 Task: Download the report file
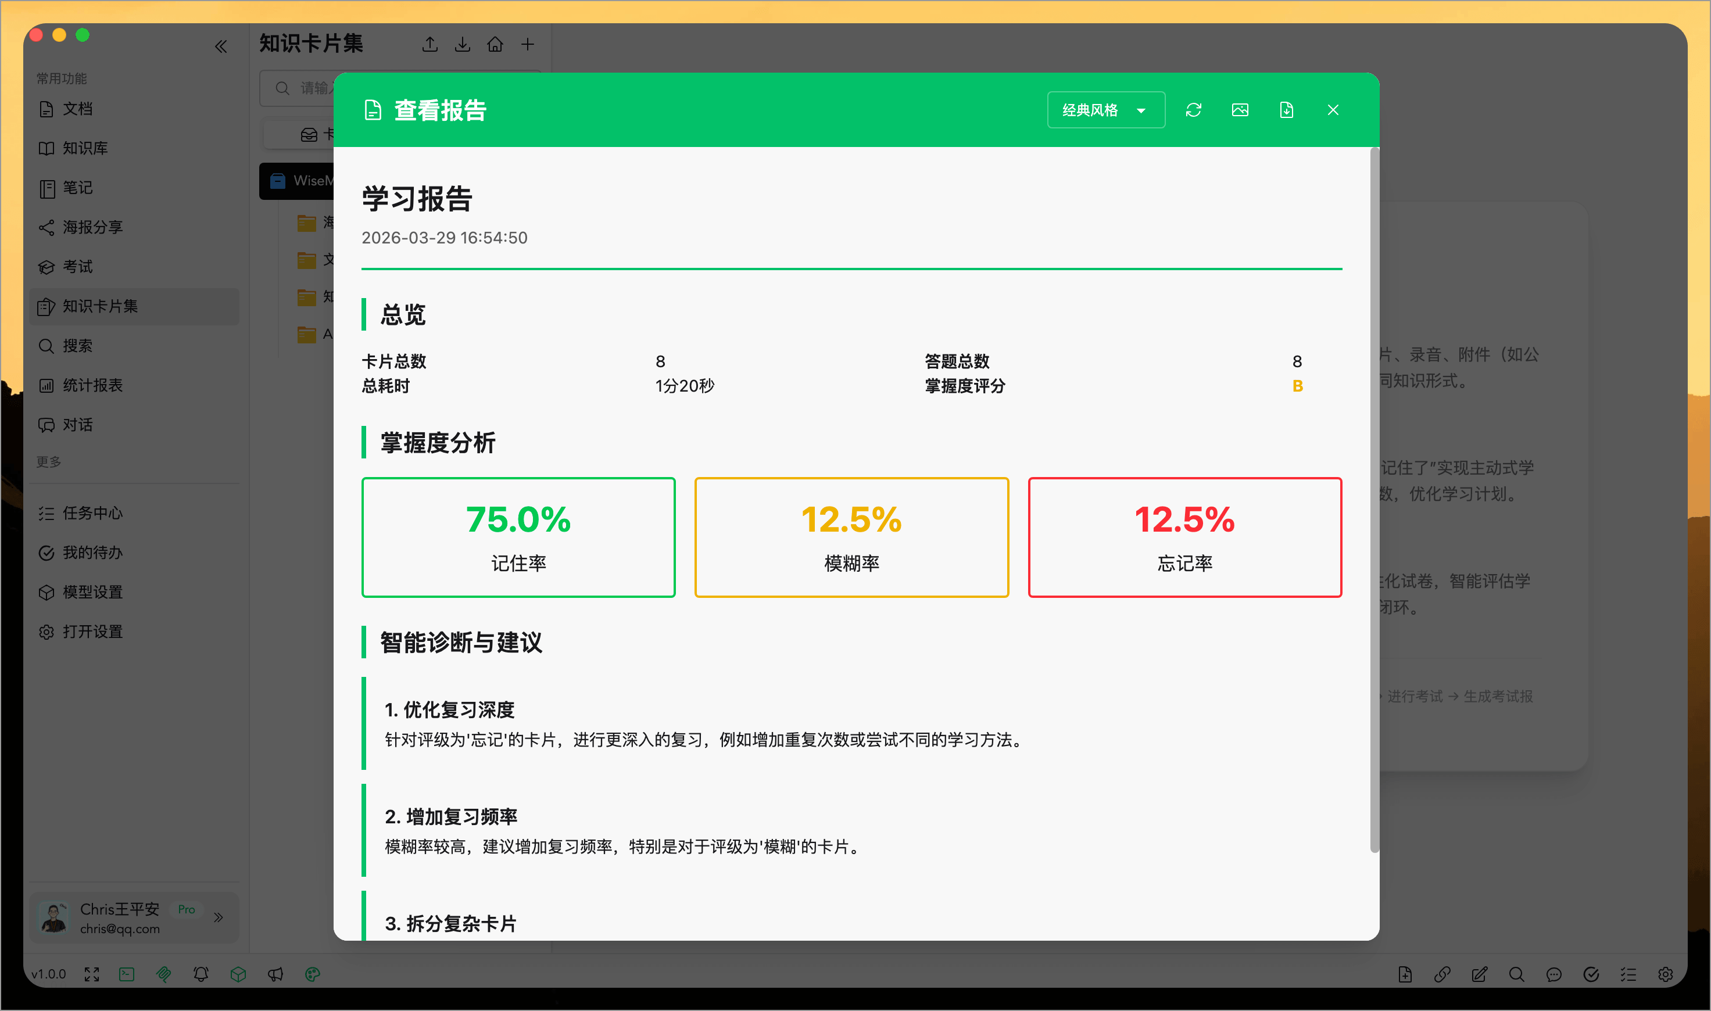pyautogui.click(x=1287, y=110)
